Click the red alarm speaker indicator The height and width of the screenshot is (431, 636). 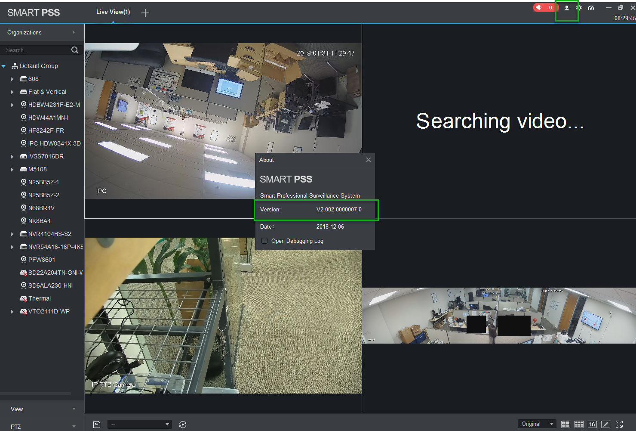point(545,7)
